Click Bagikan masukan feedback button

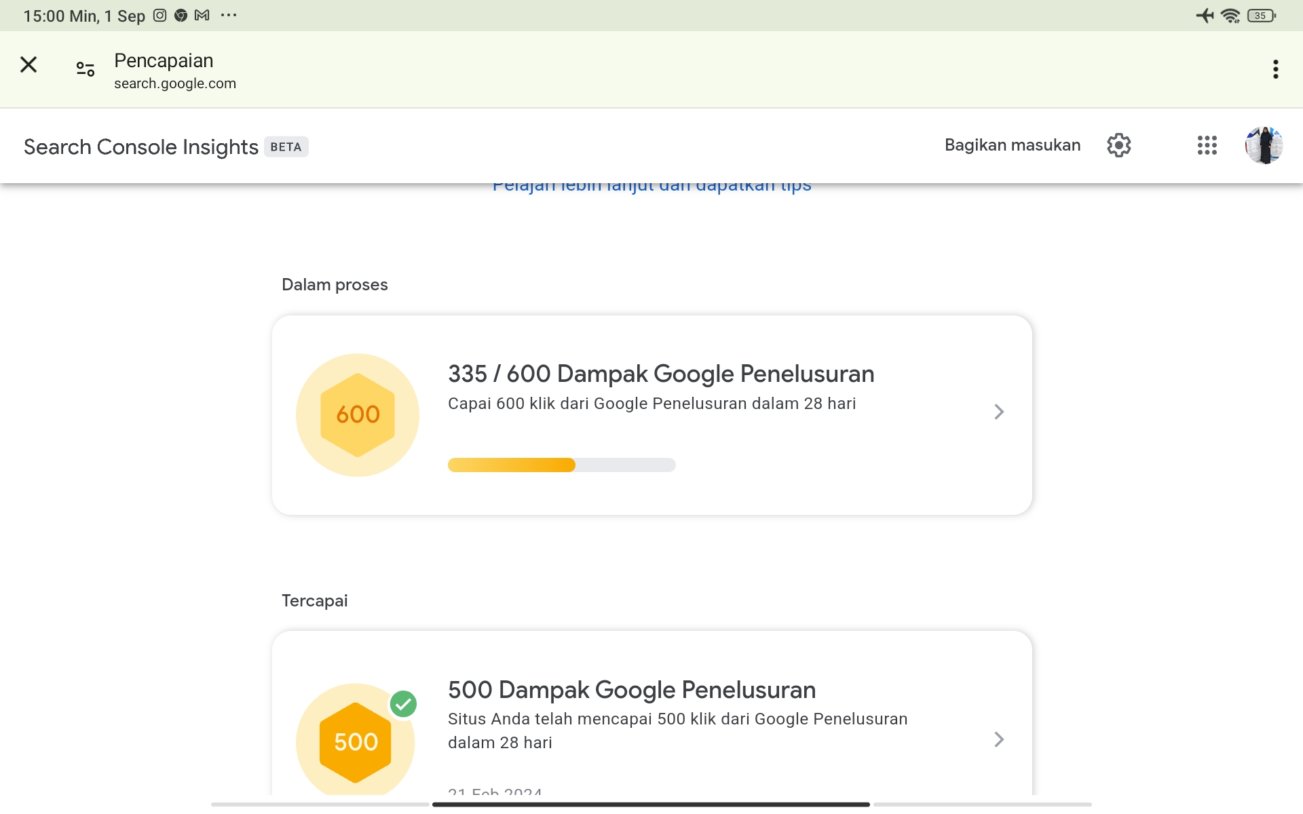tap(1013, 145)
